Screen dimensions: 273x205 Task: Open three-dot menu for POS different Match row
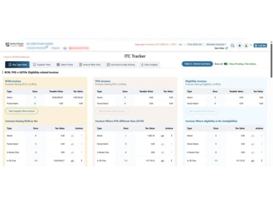171,136
